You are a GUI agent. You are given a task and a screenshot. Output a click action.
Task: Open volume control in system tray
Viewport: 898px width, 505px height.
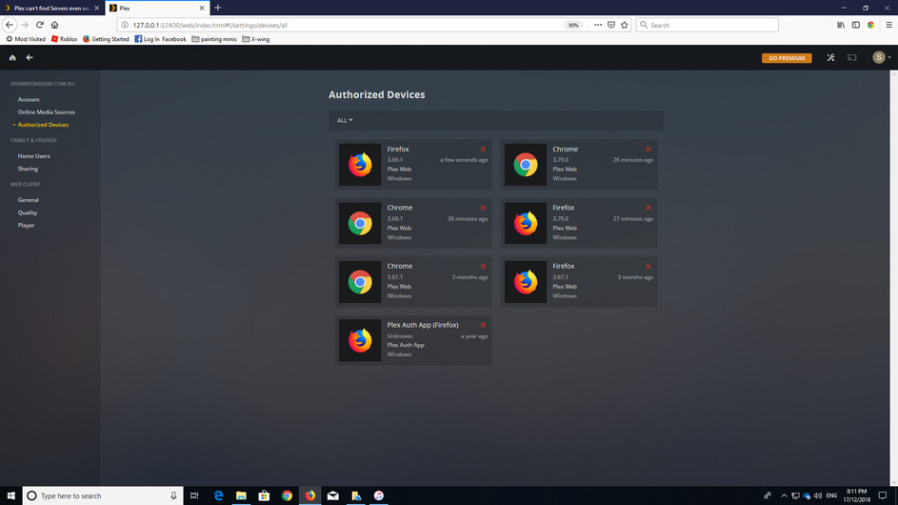(x=818, y=495)
